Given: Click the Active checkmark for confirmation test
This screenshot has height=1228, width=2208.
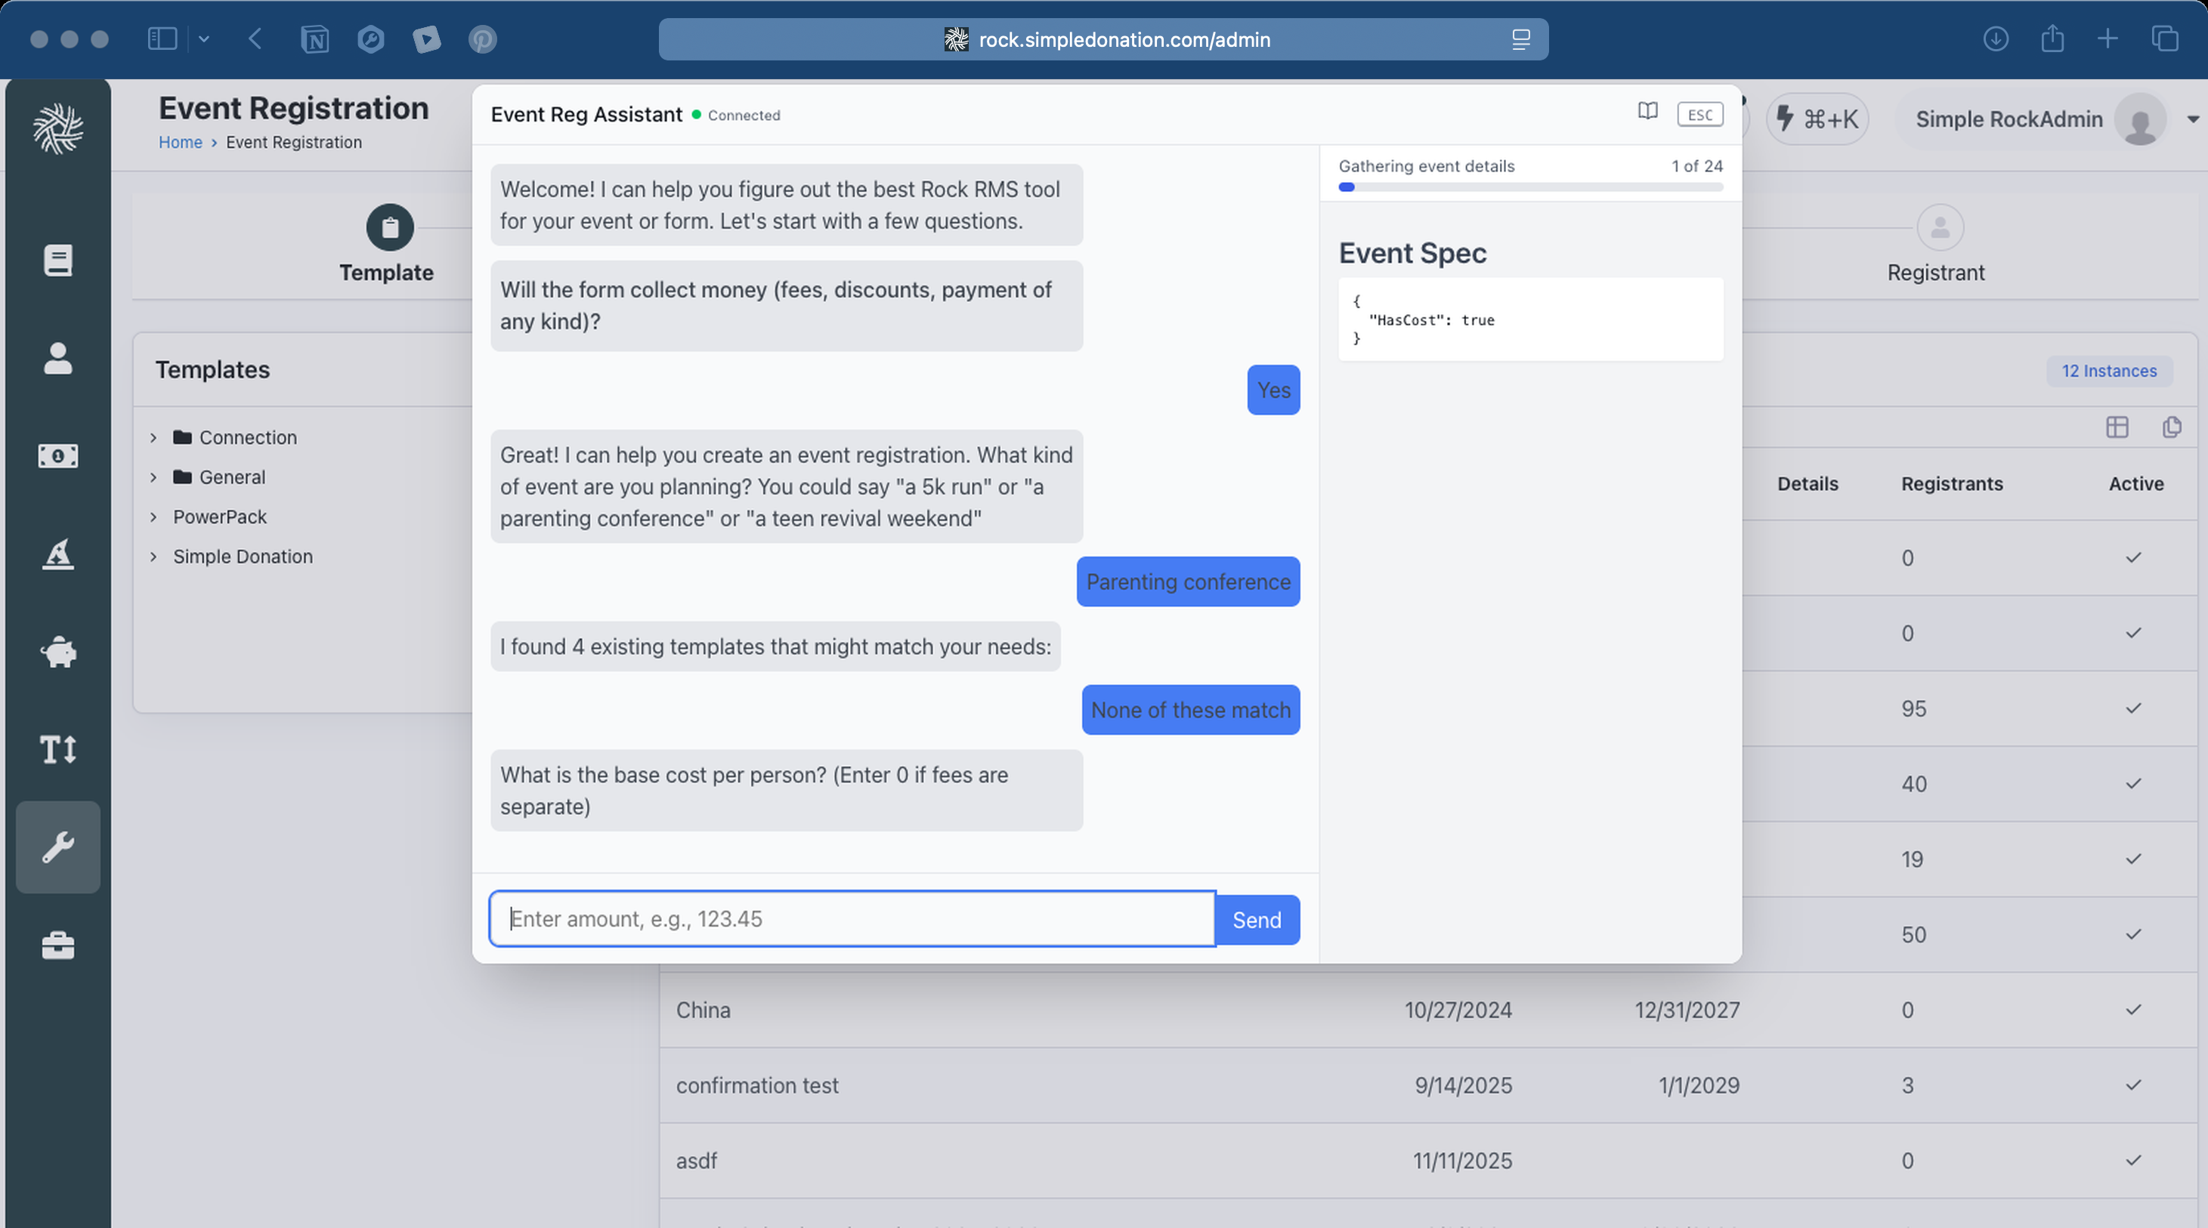Looking at the screenshot, I should [2133, 1085].
